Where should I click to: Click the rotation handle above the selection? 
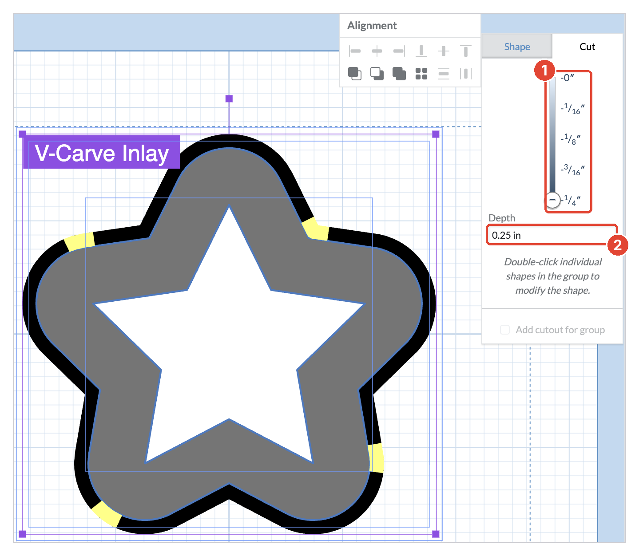pos(229,99)
